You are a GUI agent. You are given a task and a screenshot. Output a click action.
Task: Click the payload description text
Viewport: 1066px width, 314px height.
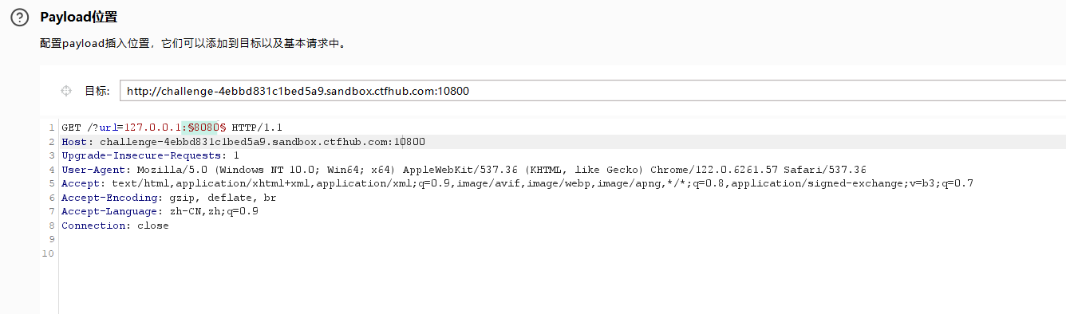click(194, 44)
